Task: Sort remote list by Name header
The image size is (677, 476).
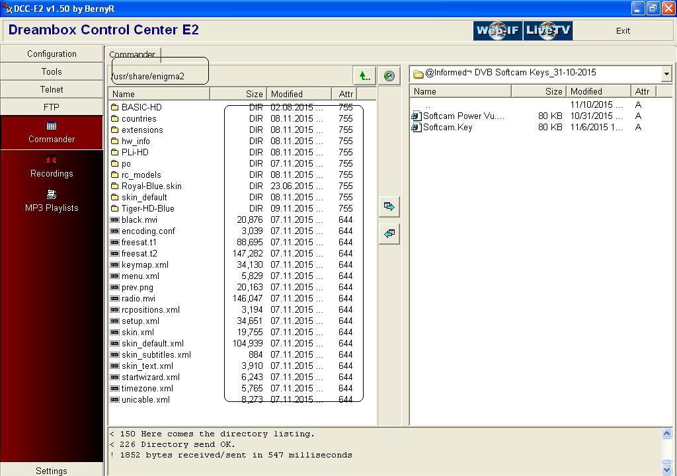Action: pyautogui.click(x=159, y=94)
